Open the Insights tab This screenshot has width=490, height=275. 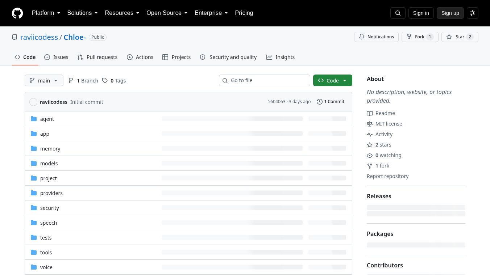pyautogui.click(x=281, y=57)
